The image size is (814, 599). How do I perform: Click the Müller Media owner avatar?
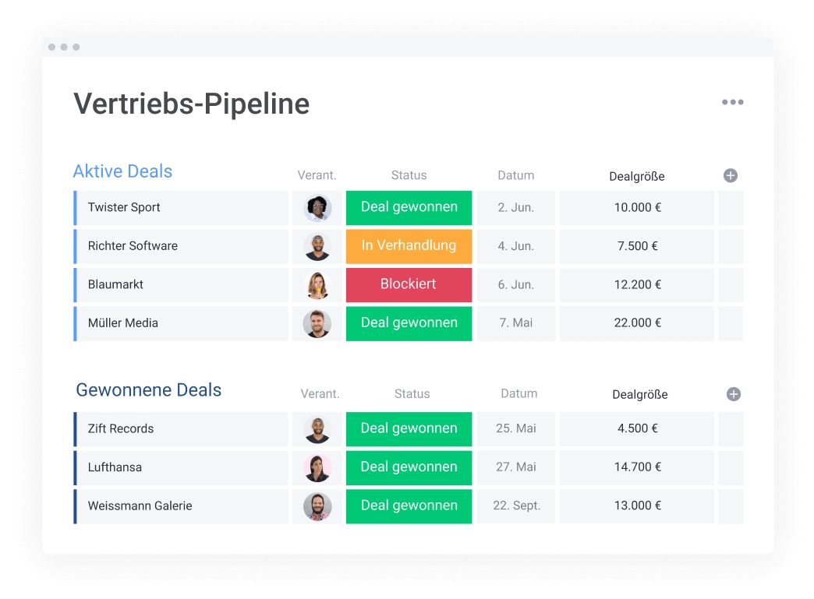click(x=317, y=323)
